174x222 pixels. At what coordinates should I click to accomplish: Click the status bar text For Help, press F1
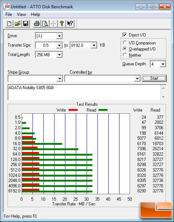coord(20,216)
